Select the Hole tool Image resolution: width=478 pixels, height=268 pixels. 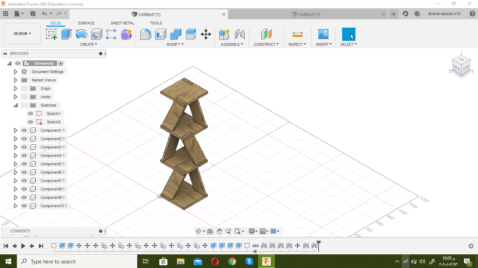coord(96,34)
